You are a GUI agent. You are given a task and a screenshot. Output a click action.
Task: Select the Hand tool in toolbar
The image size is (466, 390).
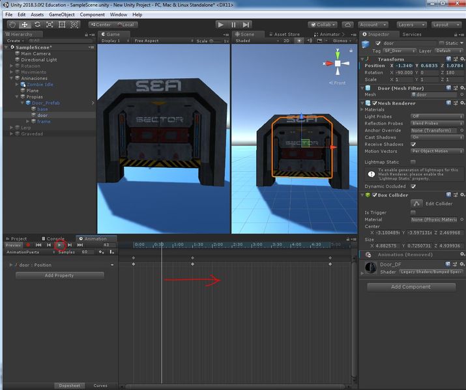12,25
